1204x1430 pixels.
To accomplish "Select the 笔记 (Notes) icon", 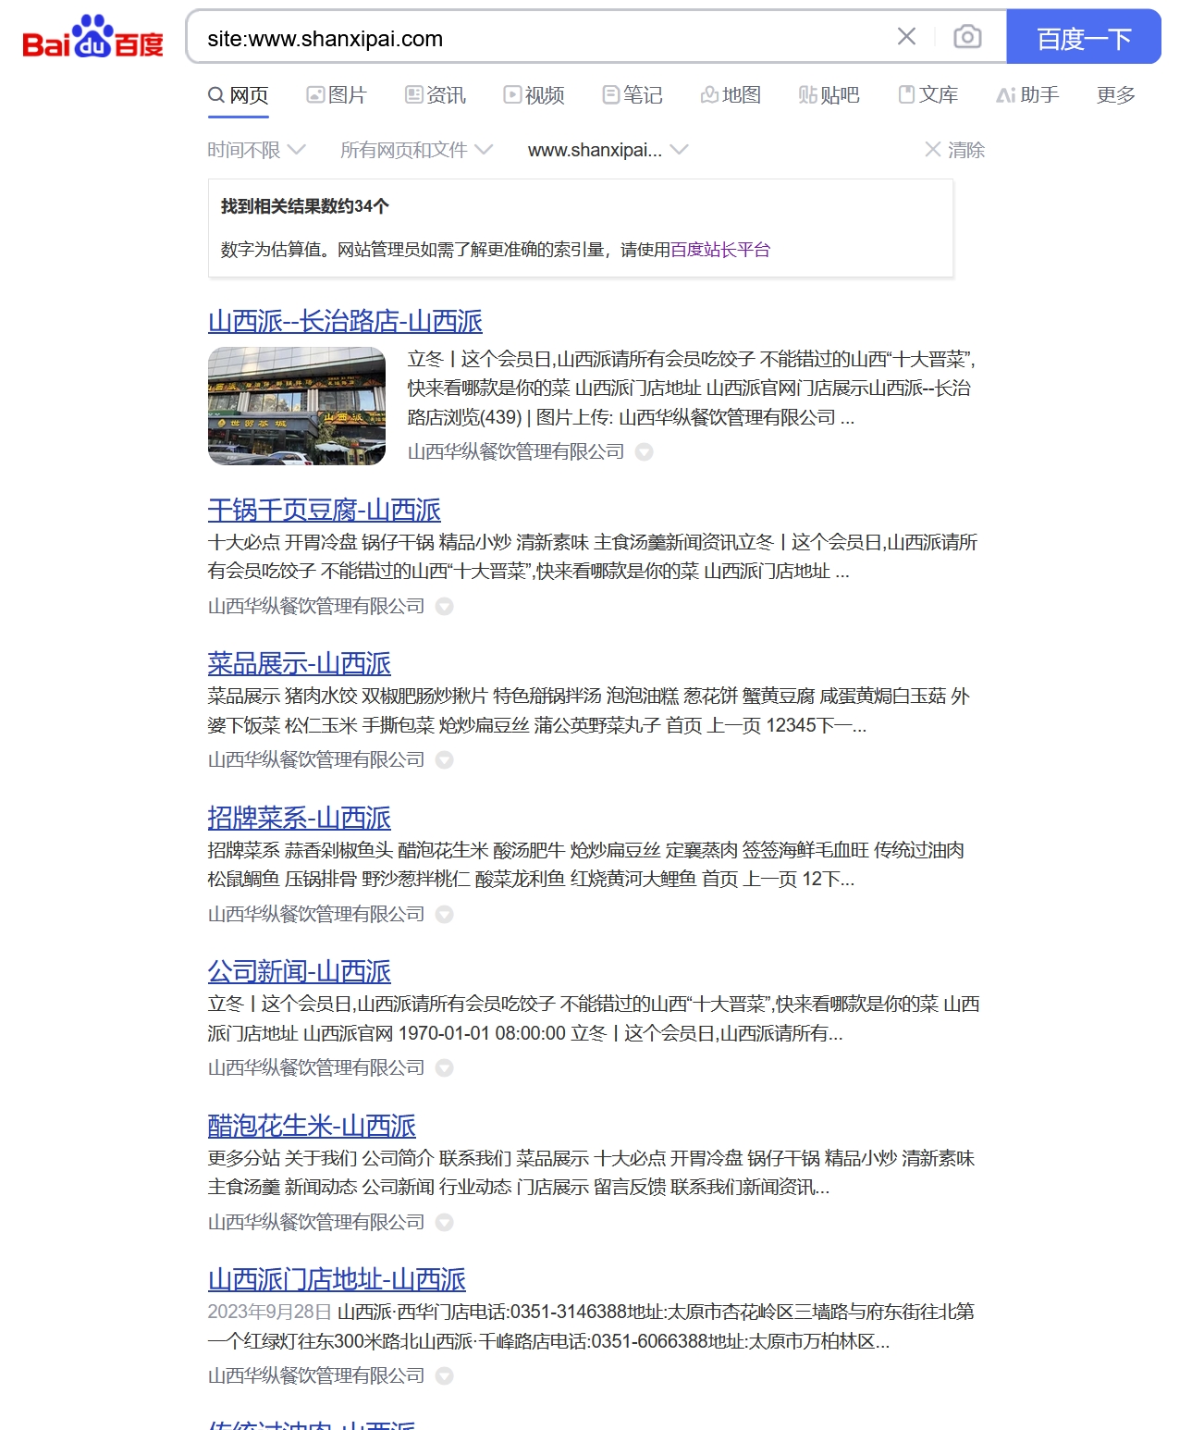I will pyautogui.click(x=610, y=93).
